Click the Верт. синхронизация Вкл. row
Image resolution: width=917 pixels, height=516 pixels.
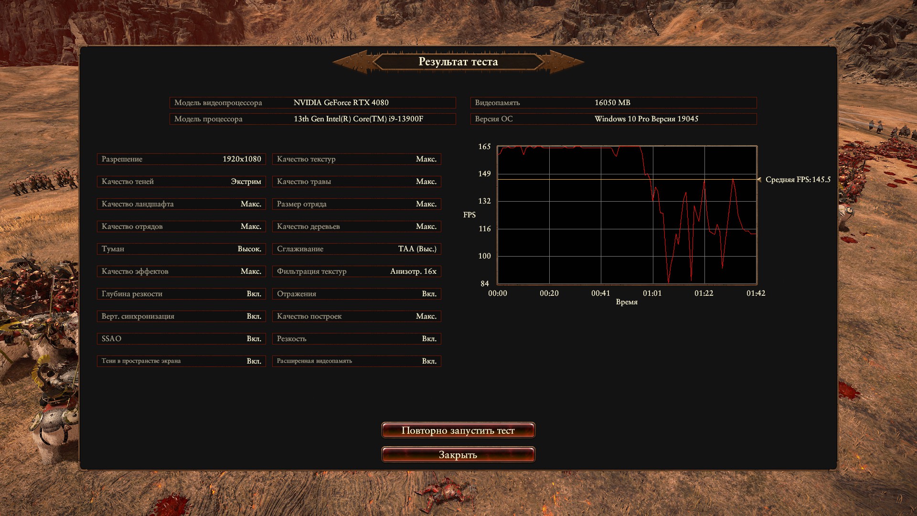pyautogui.click(x=181, y=316)
